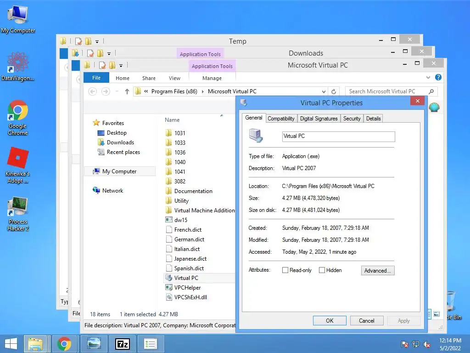This screenshot has width=470, height=353.
Task: Launch Process Hacker 2 shortcut
Action: tap(18, 214)
